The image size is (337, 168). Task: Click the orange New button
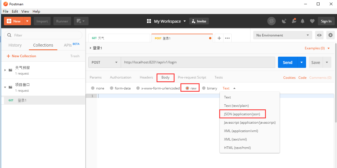(x=14, y=21)
